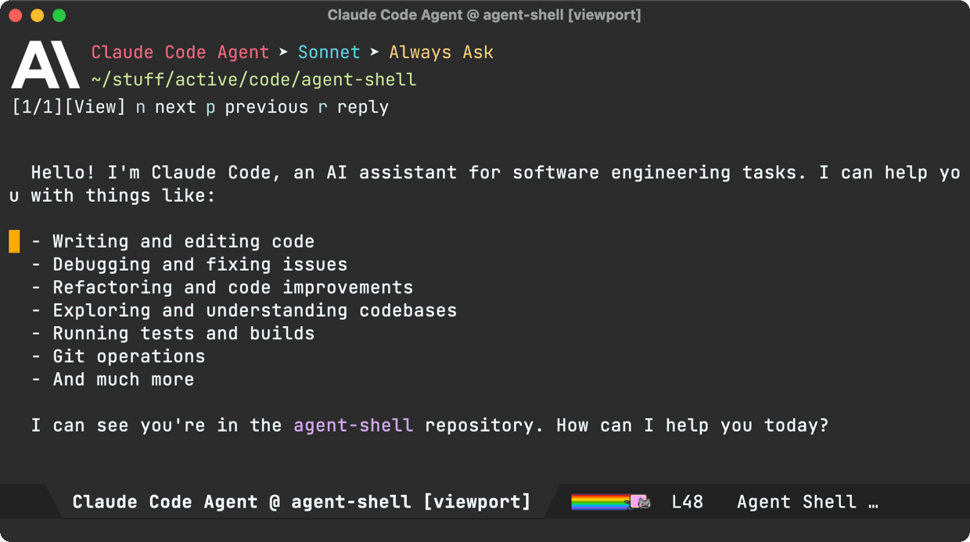
Task: Click the highlighted agent-shell repository link
Action: [353, 425]
